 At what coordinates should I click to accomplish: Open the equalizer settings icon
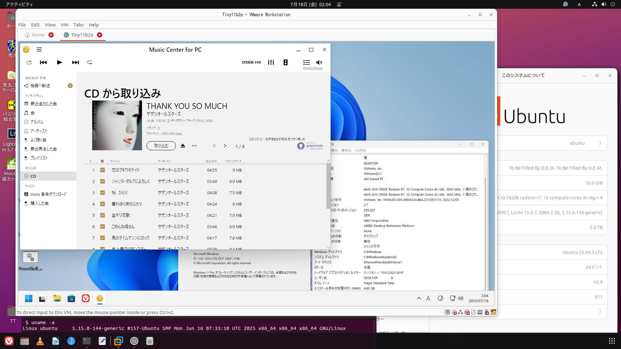271,62
